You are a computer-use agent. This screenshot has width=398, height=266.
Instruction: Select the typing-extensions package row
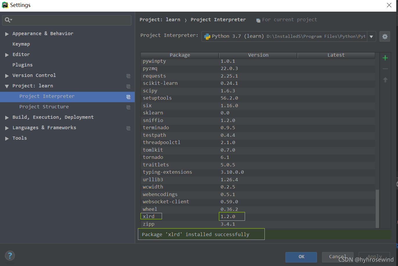tap(258, 172)
